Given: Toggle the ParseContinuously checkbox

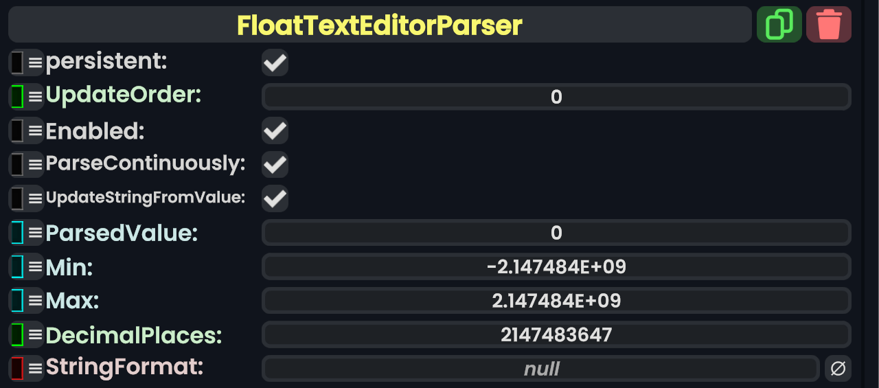Looking at the screenshot, I should point(275,164).
